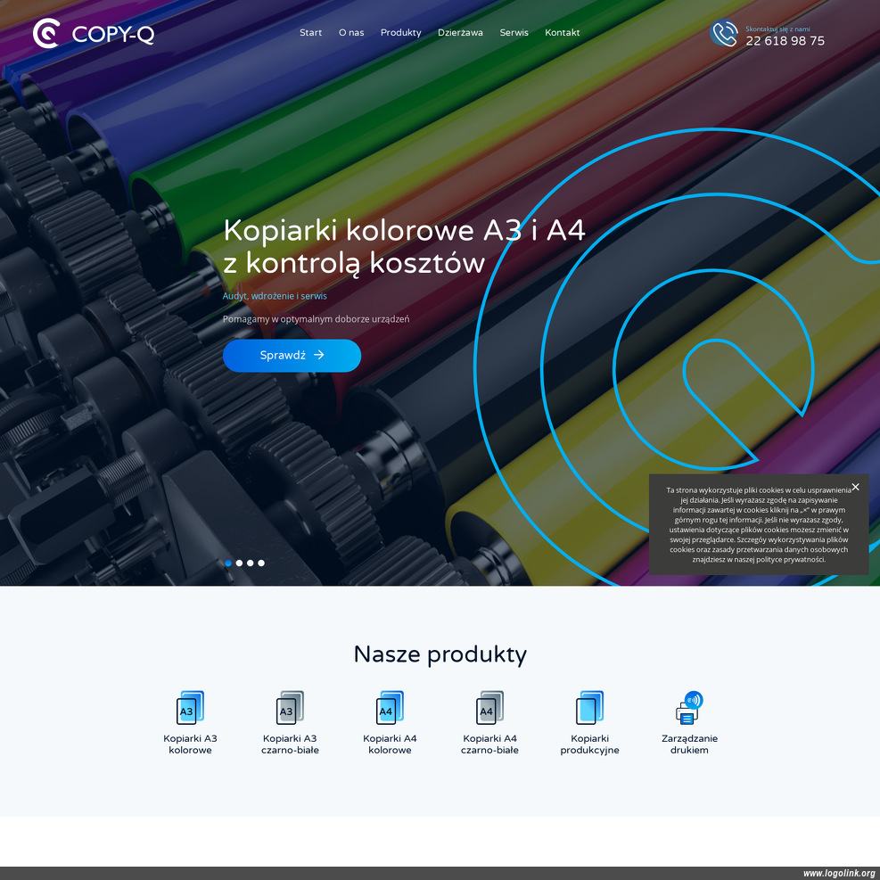Image resolution: width=880 pixels, height=880 pixels.
Task: Open Kopiarki A3 kolorowe icon
Action: pyautogui.click(x=190, y=708)
